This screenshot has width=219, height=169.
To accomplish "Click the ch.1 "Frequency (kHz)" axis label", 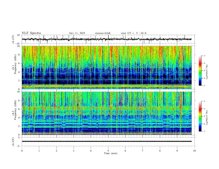I will (15, 64).
